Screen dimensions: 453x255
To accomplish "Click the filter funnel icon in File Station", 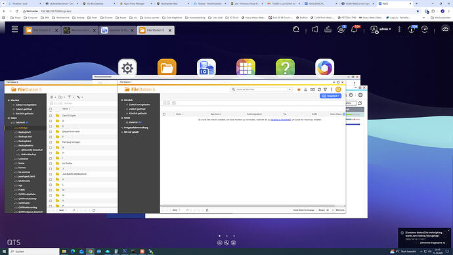I will tap(325, 89).
